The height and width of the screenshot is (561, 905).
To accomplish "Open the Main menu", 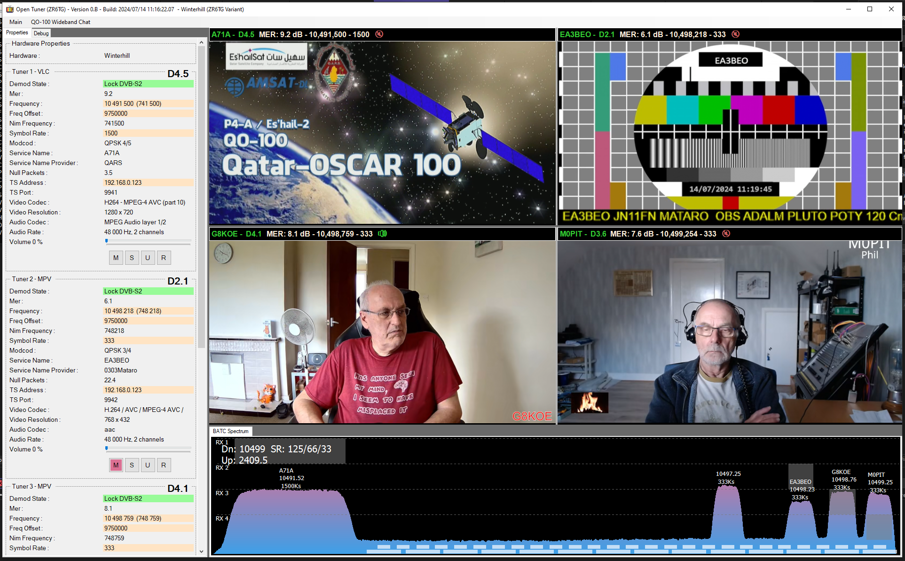I will coord(16,22).
